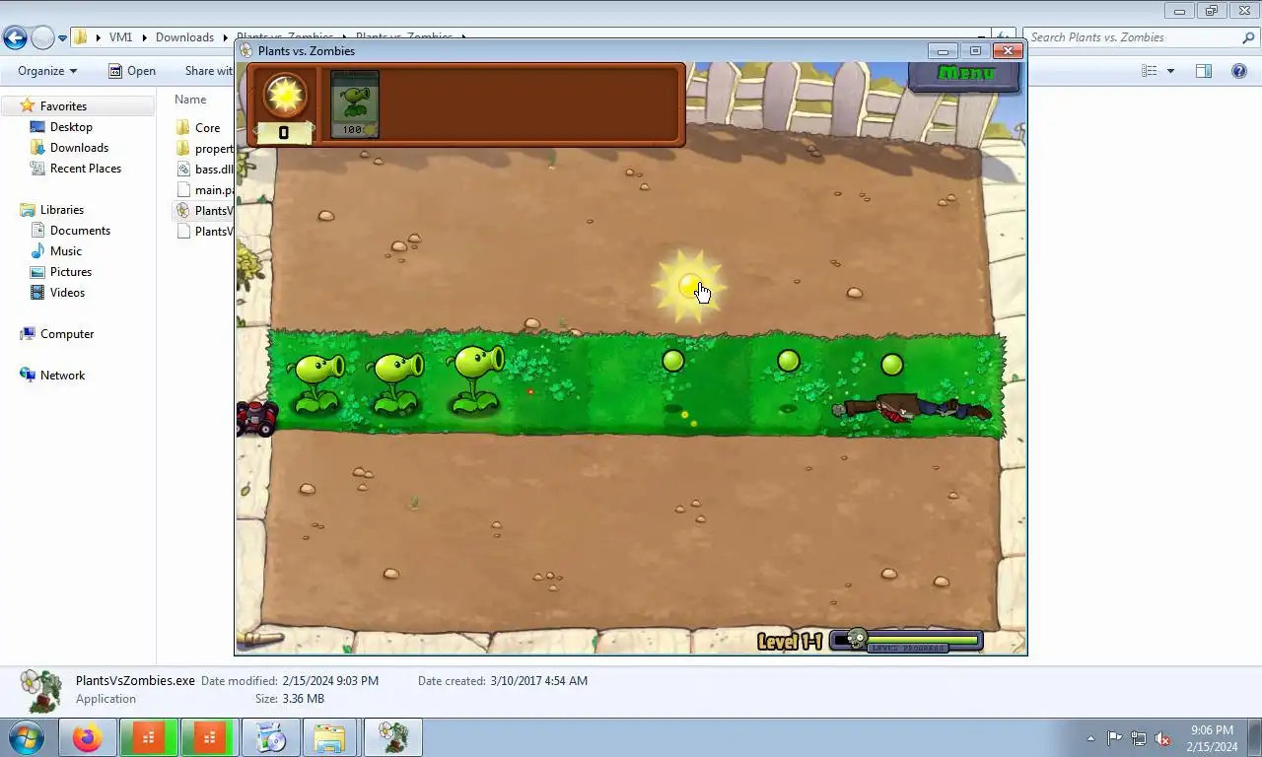Switch to Plants vs. Zombies taskbar button
Image resolution: width=1262 pixels, height=757 pixels.
(x=393, y=737)
